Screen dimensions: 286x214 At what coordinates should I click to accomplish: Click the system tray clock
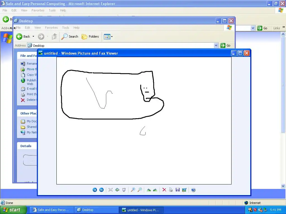pos(276,210)
